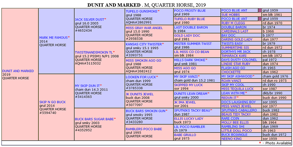Open BABE GRULLO horse entry
This screenshot has width=293, height=147.
click(185, 135)
